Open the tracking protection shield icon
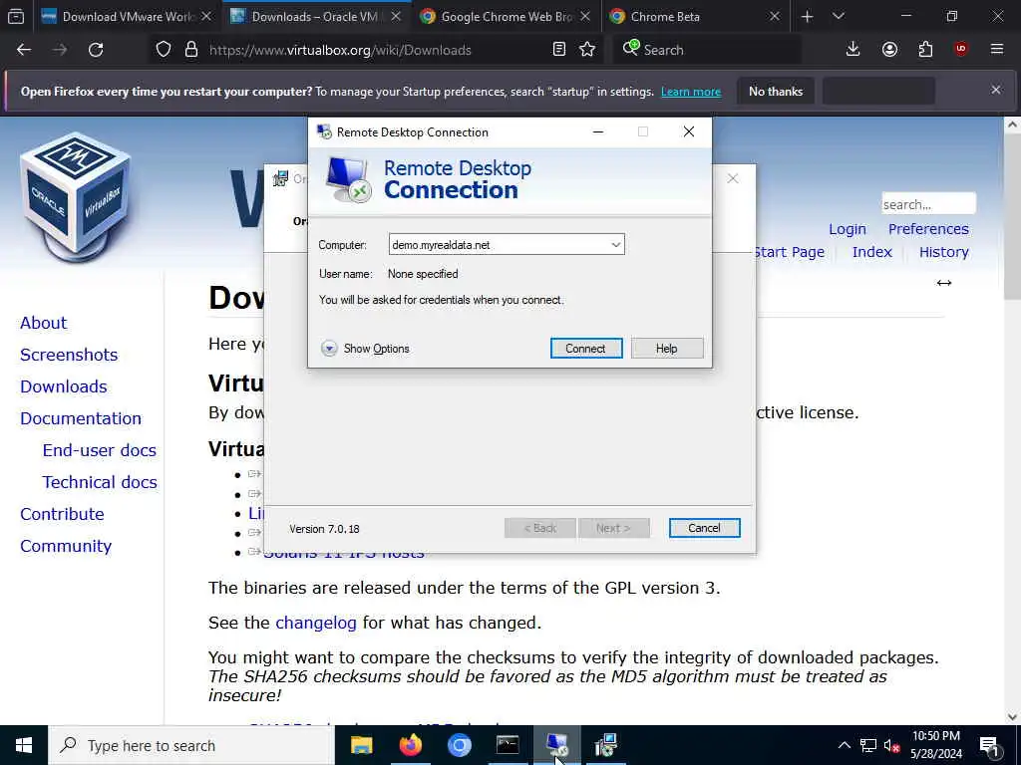The image size is (1021, 765). [x=164, y=50]
